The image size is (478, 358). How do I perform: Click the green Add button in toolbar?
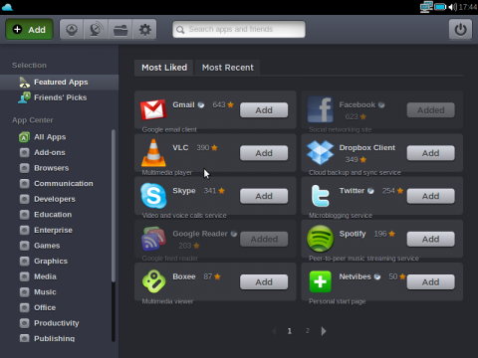pos(29,30)
